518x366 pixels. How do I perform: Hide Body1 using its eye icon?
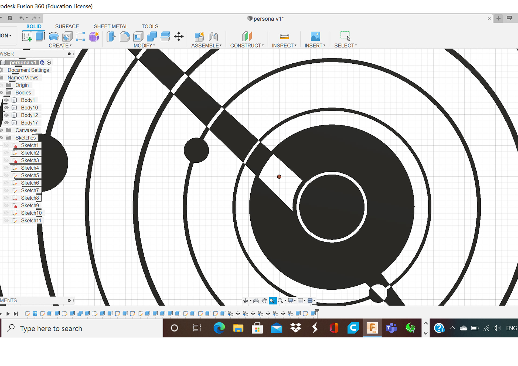pos(6,100)
